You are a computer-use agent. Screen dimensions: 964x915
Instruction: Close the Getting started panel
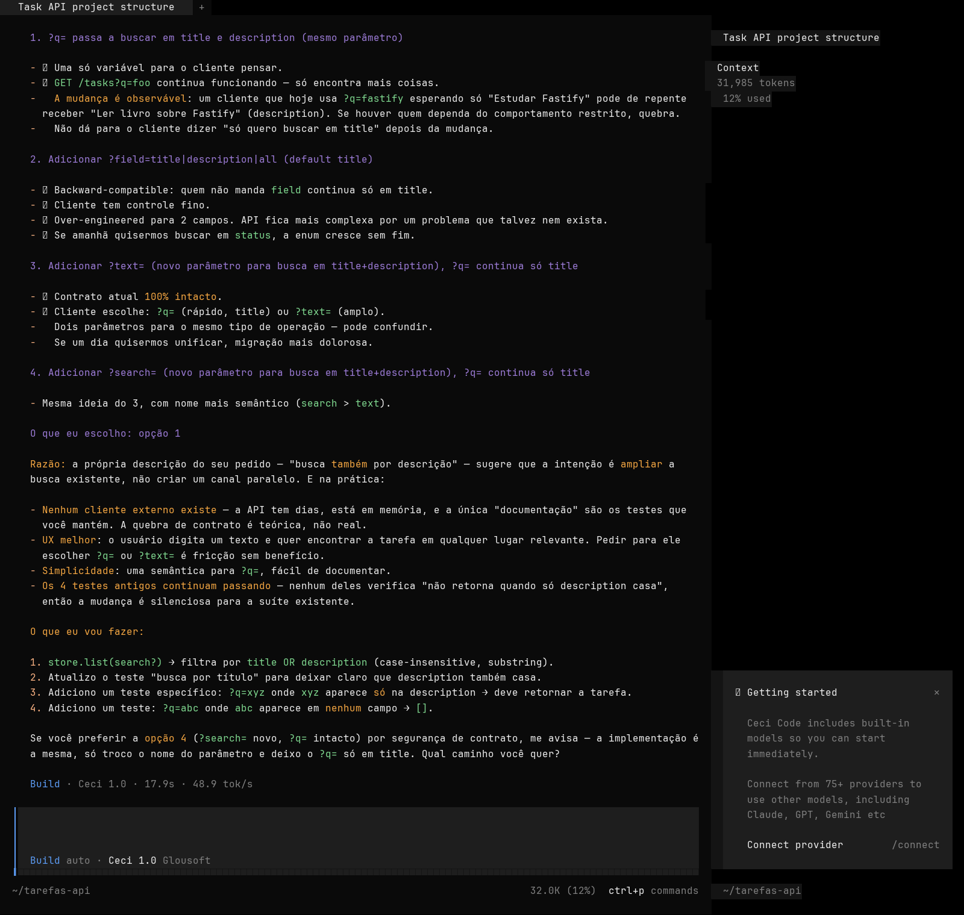point(936,693)
